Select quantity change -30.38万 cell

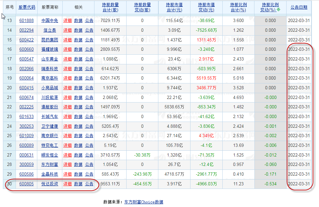click(142, 155)
